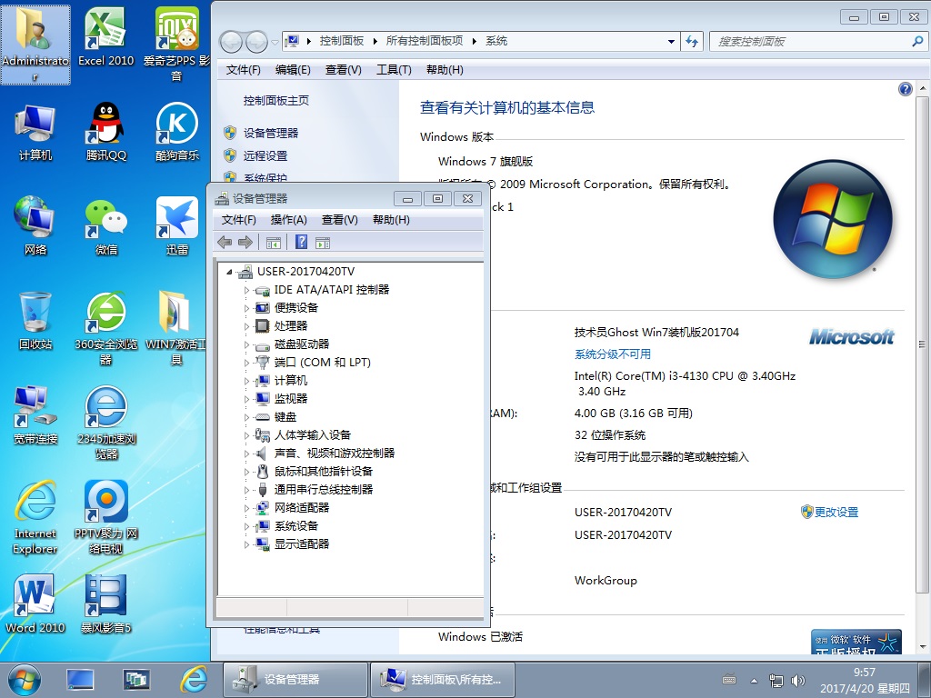Open the 微信 desktop shortcut
This screenshot has width=931, height=698.
(105, 226)
